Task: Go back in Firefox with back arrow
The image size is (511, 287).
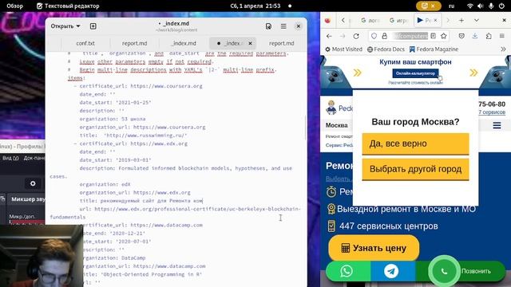Action: (329, 36)
